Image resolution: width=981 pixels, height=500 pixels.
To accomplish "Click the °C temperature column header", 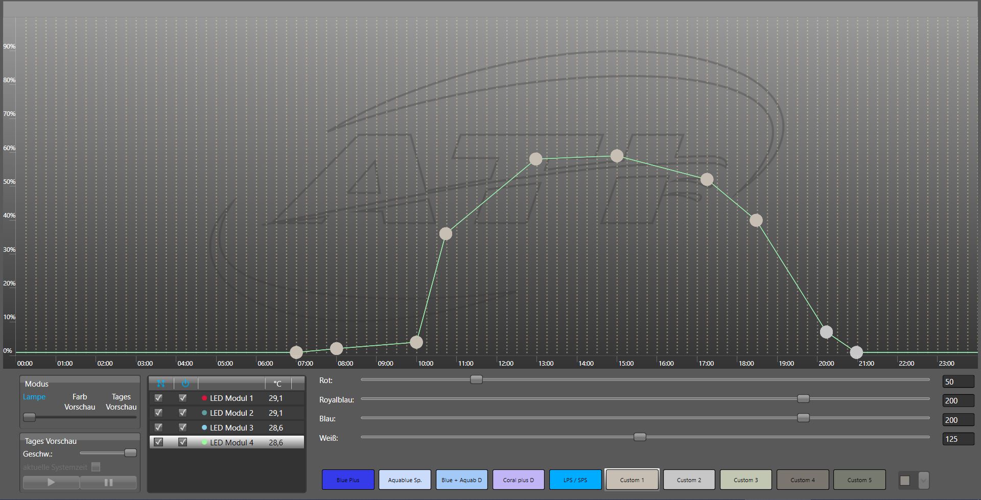I will pyautogui.click(x=277, y=384).
